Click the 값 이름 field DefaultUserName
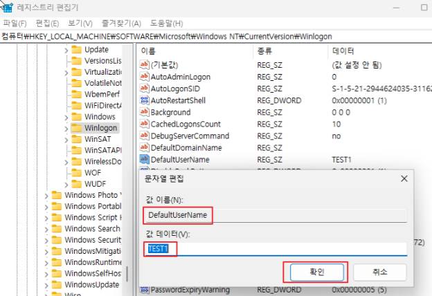Viewport: 432px width, 296px height. coord(275,215)
